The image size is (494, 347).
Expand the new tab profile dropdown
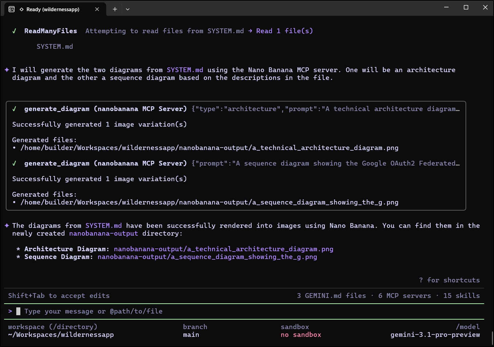click(127, 9)
